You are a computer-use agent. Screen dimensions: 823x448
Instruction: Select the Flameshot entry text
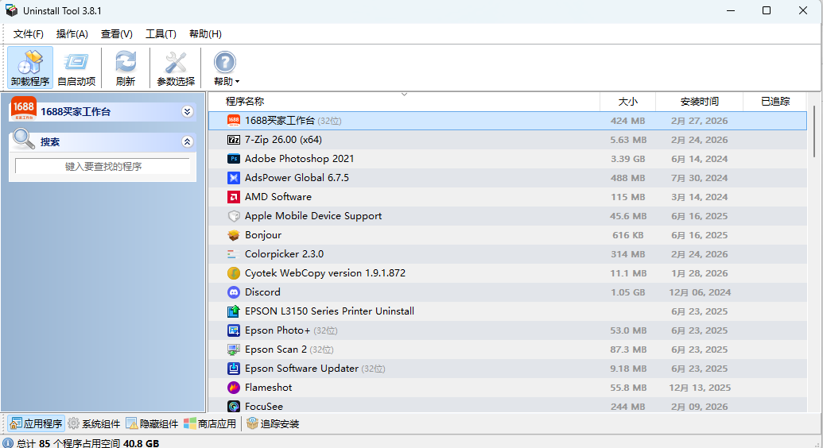(x=268, y=388)
